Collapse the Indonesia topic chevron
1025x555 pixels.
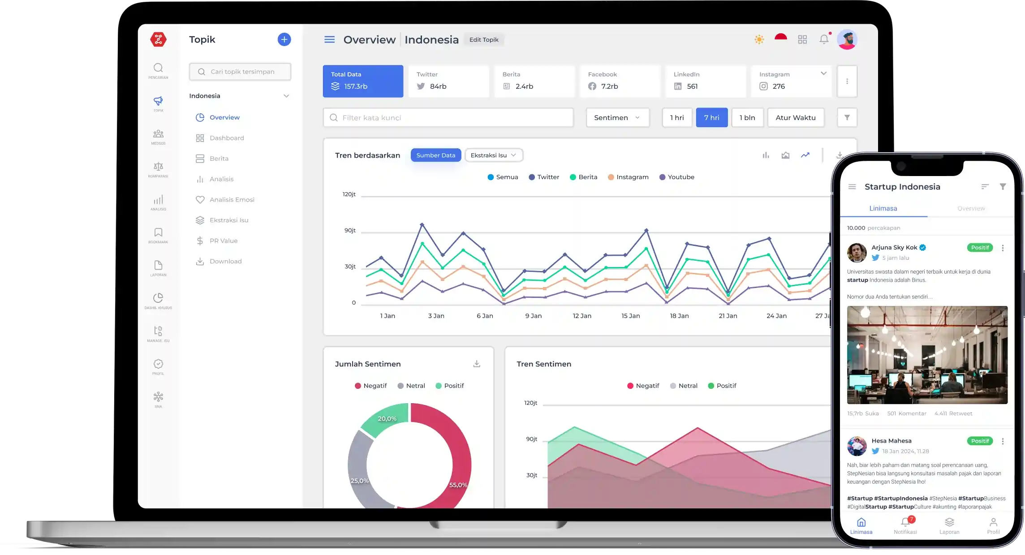(286, 96)
